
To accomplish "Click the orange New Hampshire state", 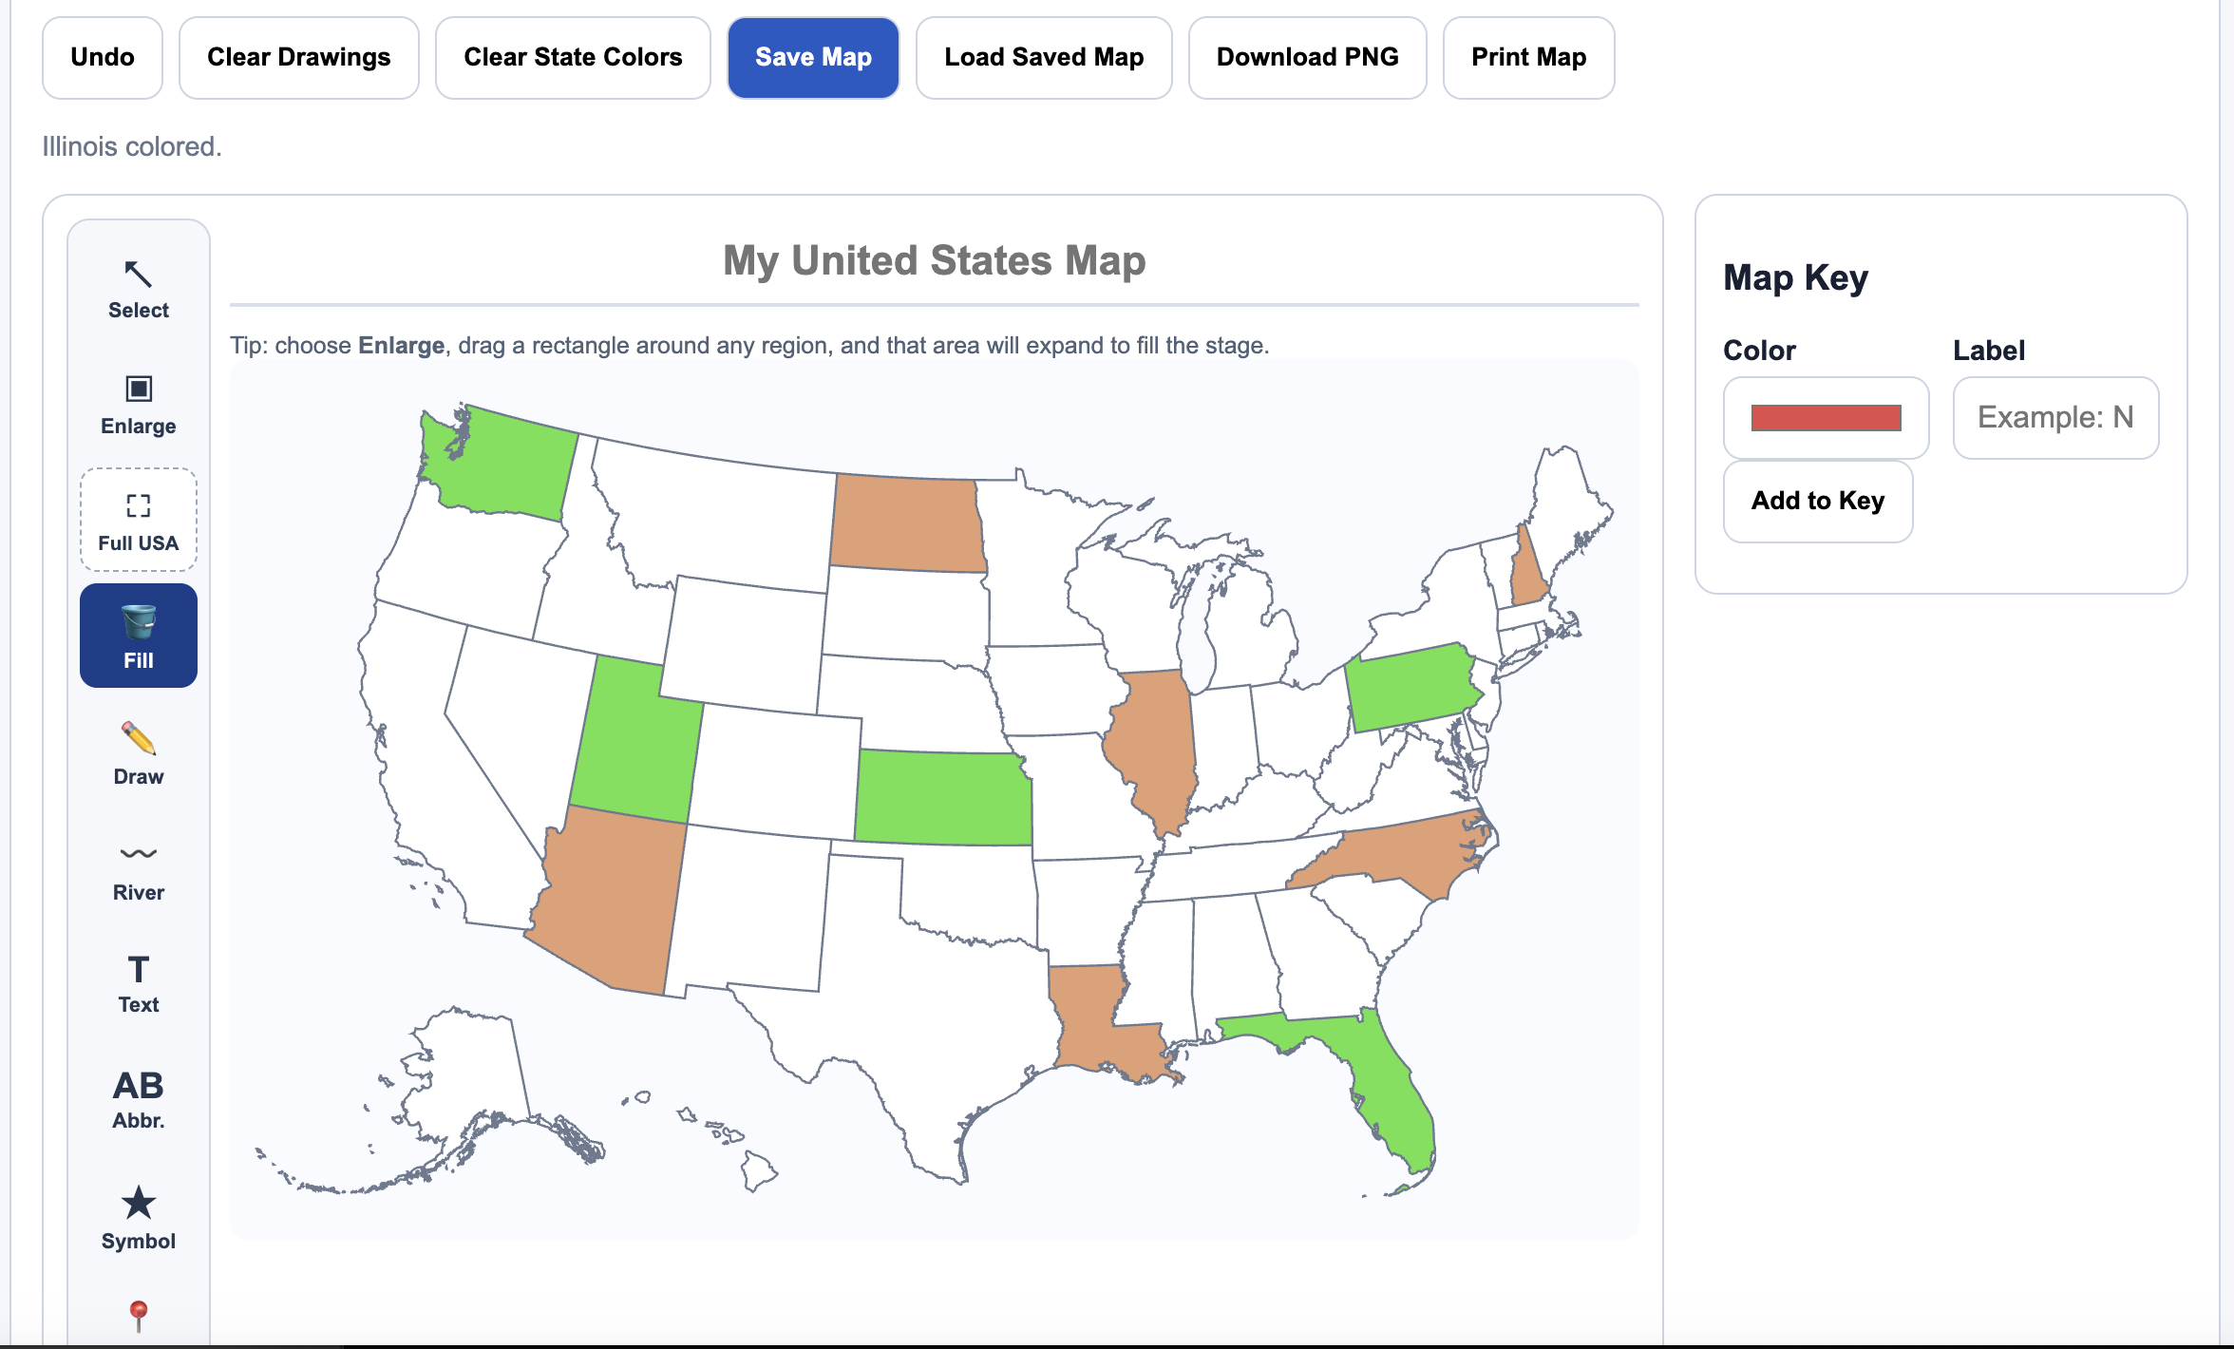I will point(1526,575).
